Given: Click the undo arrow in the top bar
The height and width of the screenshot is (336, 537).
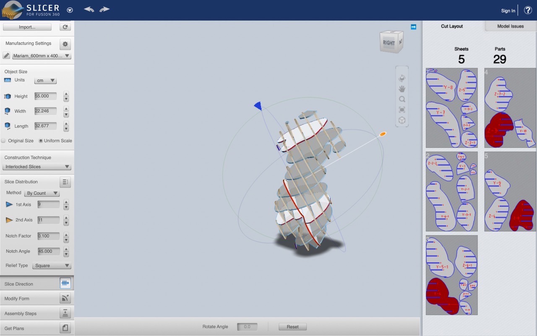Looking at the screenshot, I should tap(89, 9).
